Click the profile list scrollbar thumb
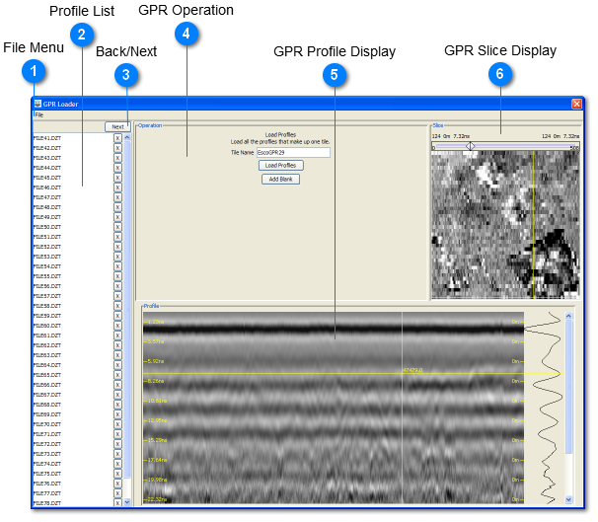The width and height of the screenshot is (598, 522). pyautogui.click(x=127, y=309)
